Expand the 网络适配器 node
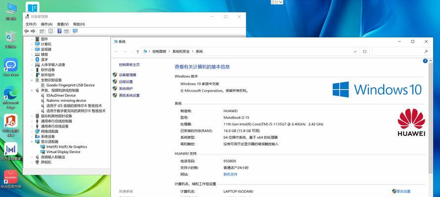Viewport: 440px width, 197px height. pos(32,131)
